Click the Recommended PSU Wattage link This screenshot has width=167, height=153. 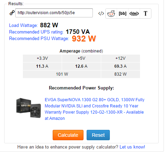coord(39,38)
